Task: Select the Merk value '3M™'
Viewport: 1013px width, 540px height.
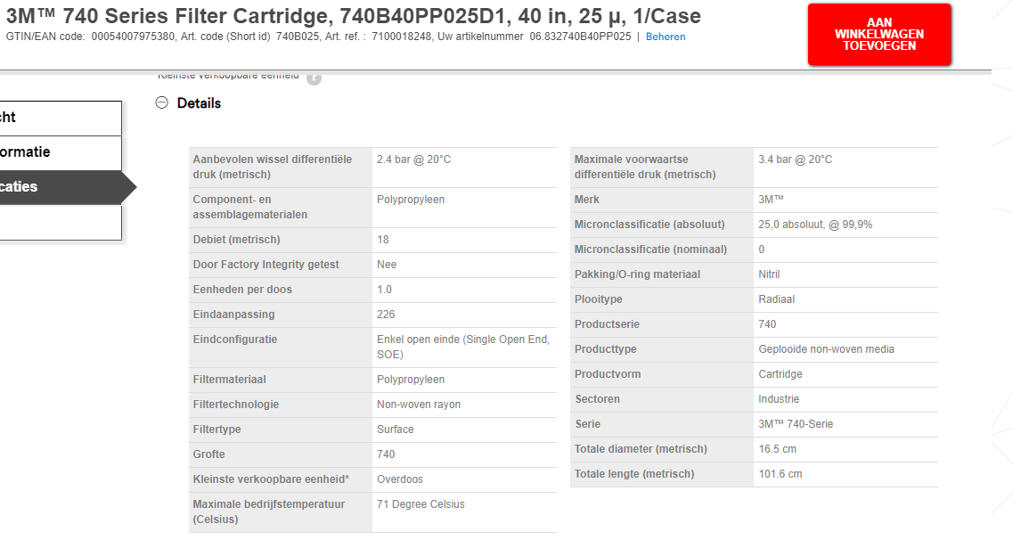Action: tap(771, 200)
